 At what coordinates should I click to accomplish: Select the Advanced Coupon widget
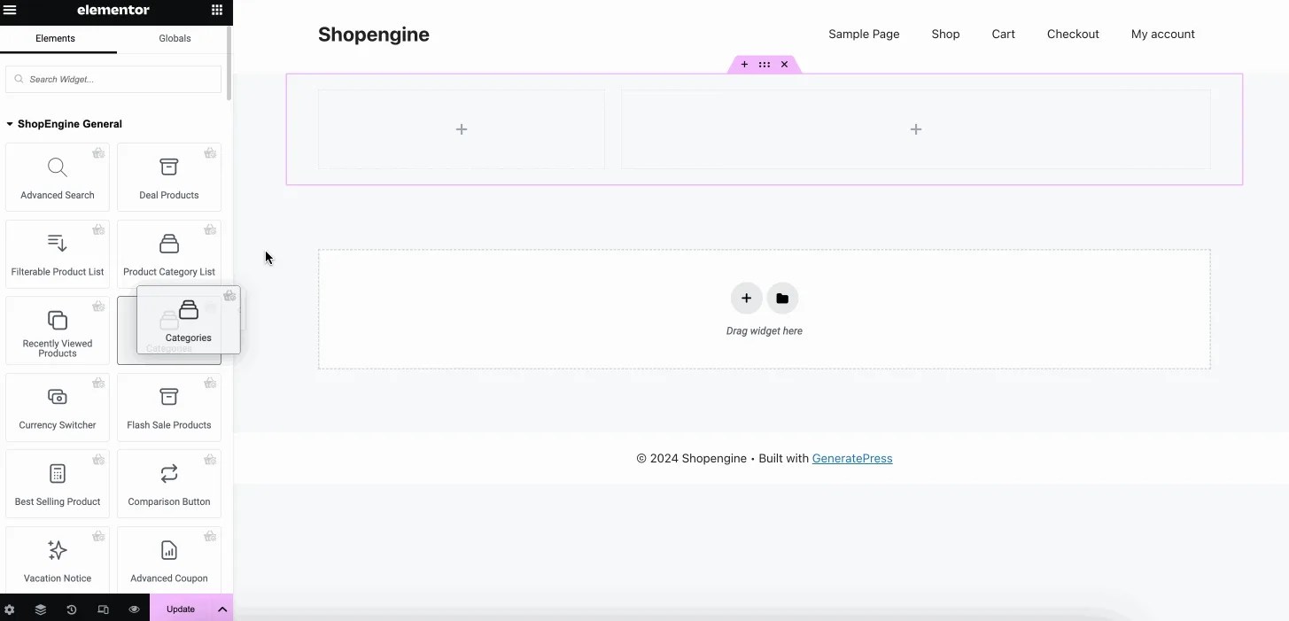pos(169,561)
